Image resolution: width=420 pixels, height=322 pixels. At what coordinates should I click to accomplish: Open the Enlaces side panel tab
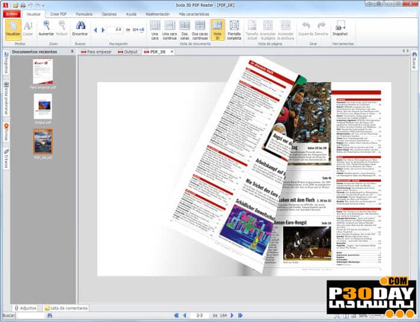pyautogui.click(x=6, y=158)
